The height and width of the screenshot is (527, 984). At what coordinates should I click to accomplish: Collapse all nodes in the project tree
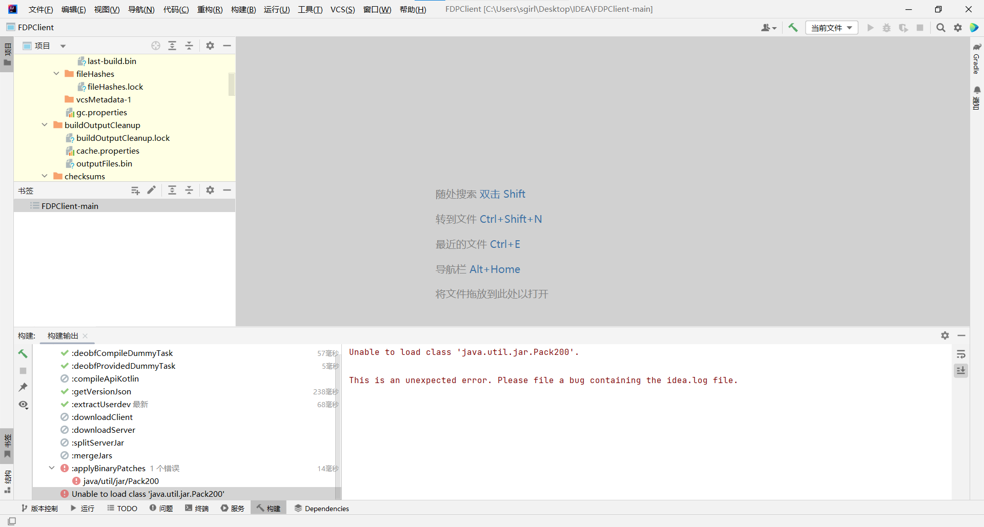[x=189, y=46]
